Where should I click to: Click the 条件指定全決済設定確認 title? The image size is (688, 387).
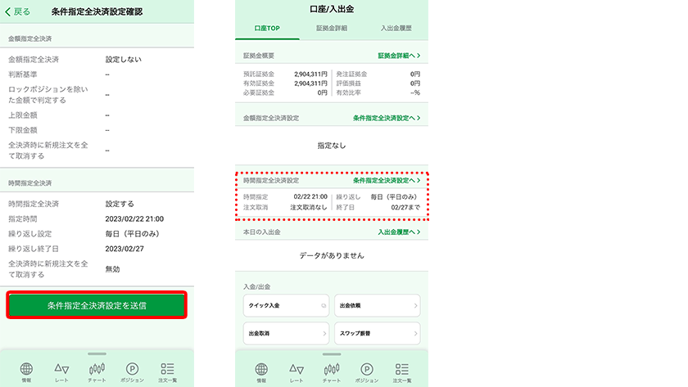click(97, 11)
